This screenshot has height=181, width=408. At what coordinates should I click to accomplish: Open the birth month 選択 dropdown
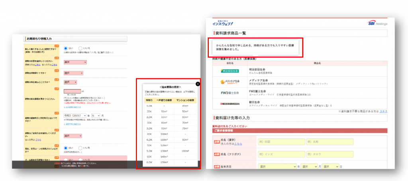[x=309, y=166]
